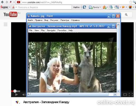Mute the YouTube player volume

(24, 95)
